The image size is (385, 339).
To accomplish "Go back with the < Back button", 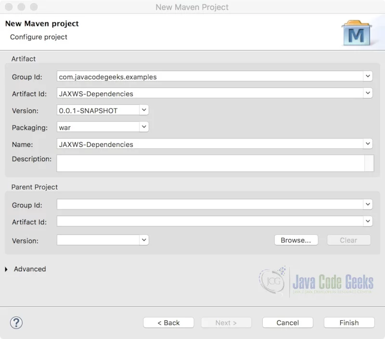I will pyautogui.click(x=168, y=323).
